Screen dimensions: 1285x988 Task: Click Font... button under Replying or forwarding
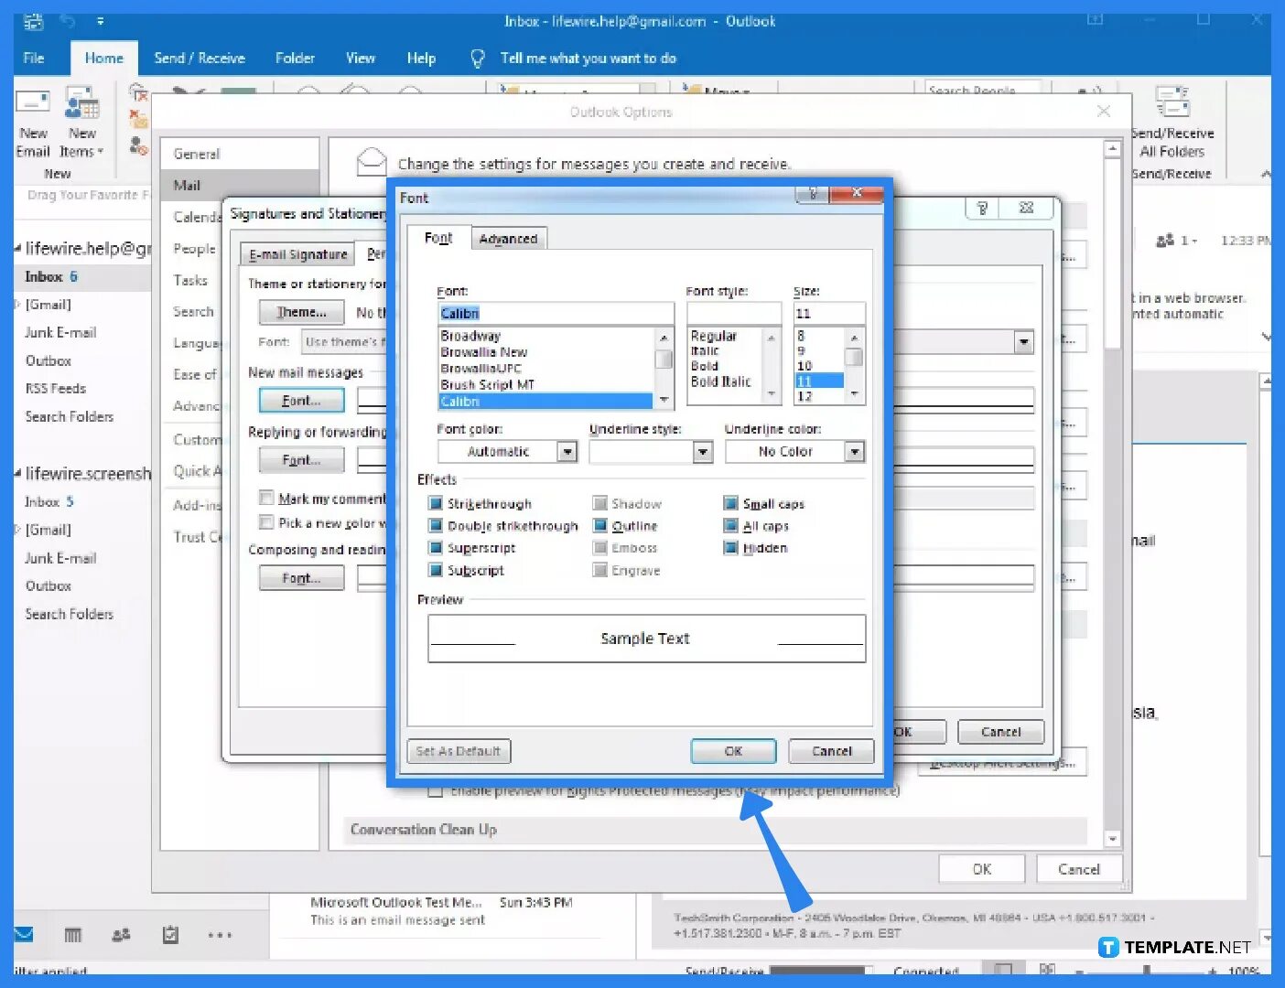[302, 460]
